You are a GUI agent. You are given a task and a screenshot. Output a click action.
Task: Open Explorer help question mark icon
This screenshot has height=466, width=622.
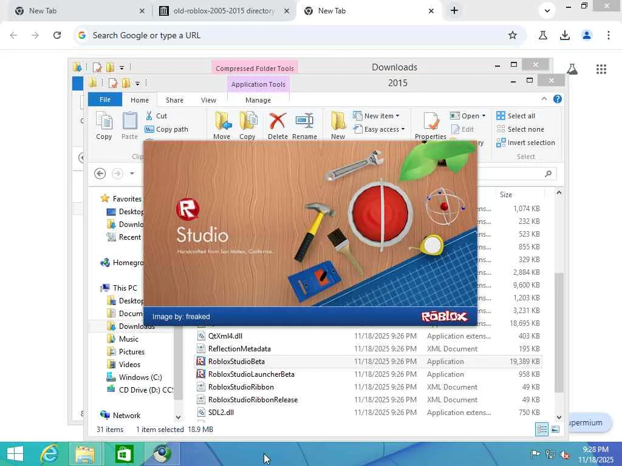(558, 99)
